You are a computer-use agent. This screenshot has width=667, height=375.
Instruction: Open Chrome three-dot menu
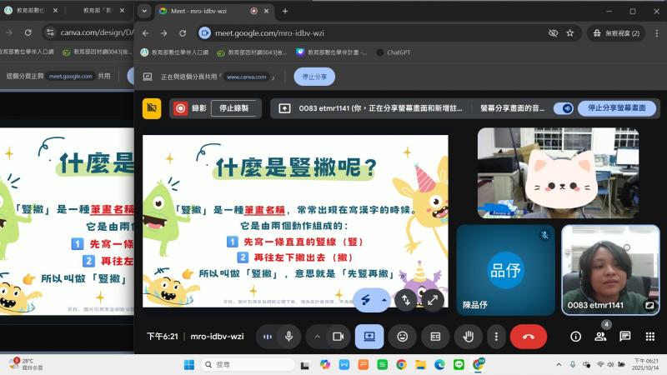657,33
